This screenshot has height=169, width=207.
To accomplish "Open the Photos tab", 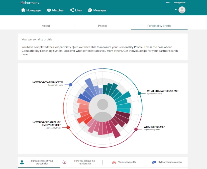I will pyautogui.click(x=102, y=25).
